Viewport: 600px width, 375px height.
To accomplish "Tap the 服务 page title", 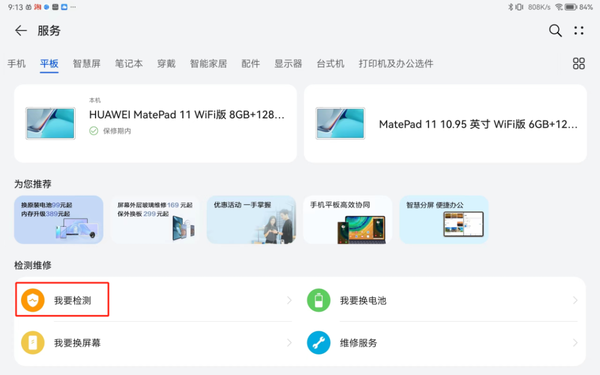I will click(49, 30).
